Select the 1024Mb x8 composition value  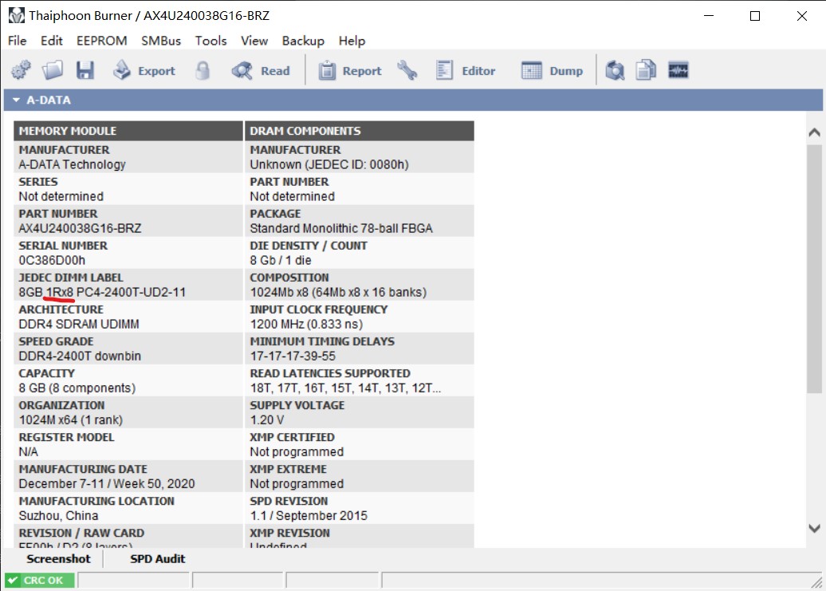pyautogui.click(x=338, y=293)
